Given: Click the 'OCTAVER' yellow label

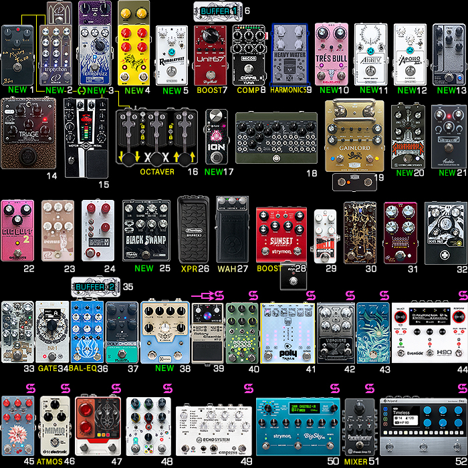Looking at the screenshot, I should [157, 172].
